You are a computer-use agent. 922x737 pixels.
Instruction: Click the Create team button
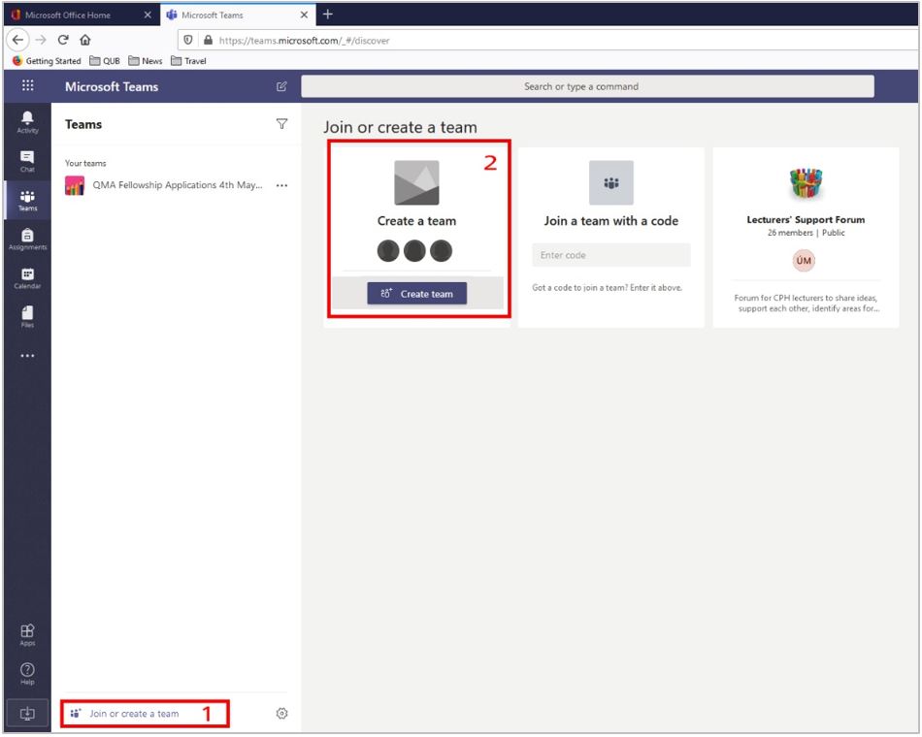[416, 294]
